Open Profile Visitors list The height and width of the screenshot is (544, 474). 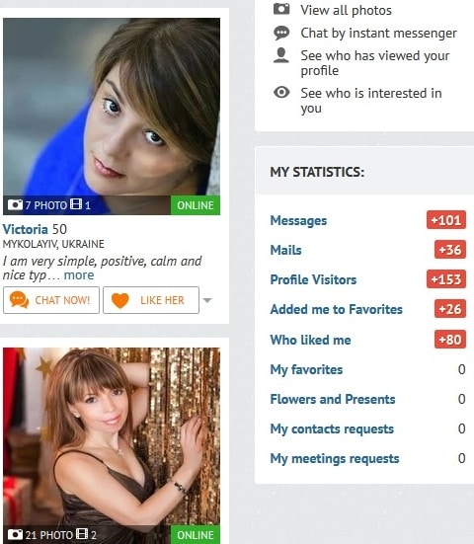coord(313,279)
